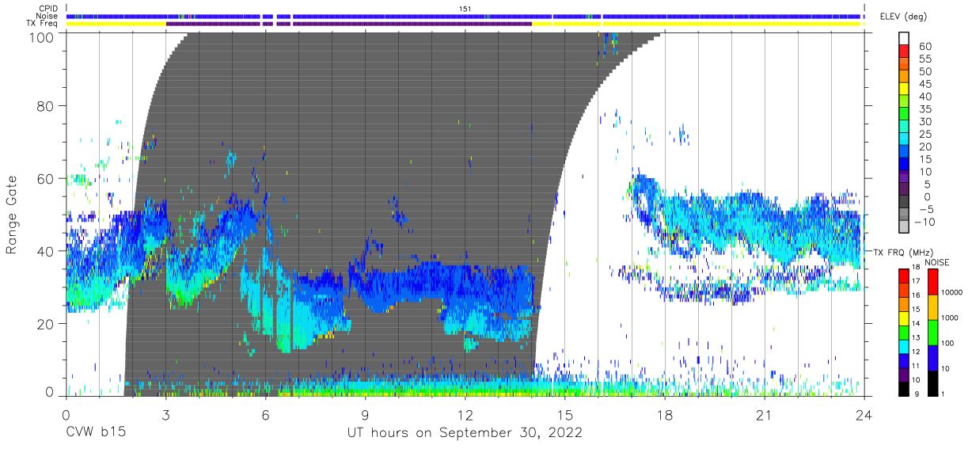
Task: Click the UT hours on September 30, 2022 title
Action: tap(465, 434)
